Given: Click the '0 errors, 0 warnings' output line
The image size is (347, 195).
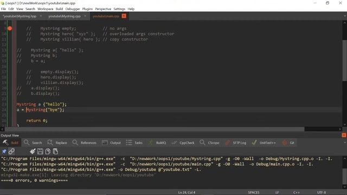Looking at the screenshot, I should click(x=34, y=180).
